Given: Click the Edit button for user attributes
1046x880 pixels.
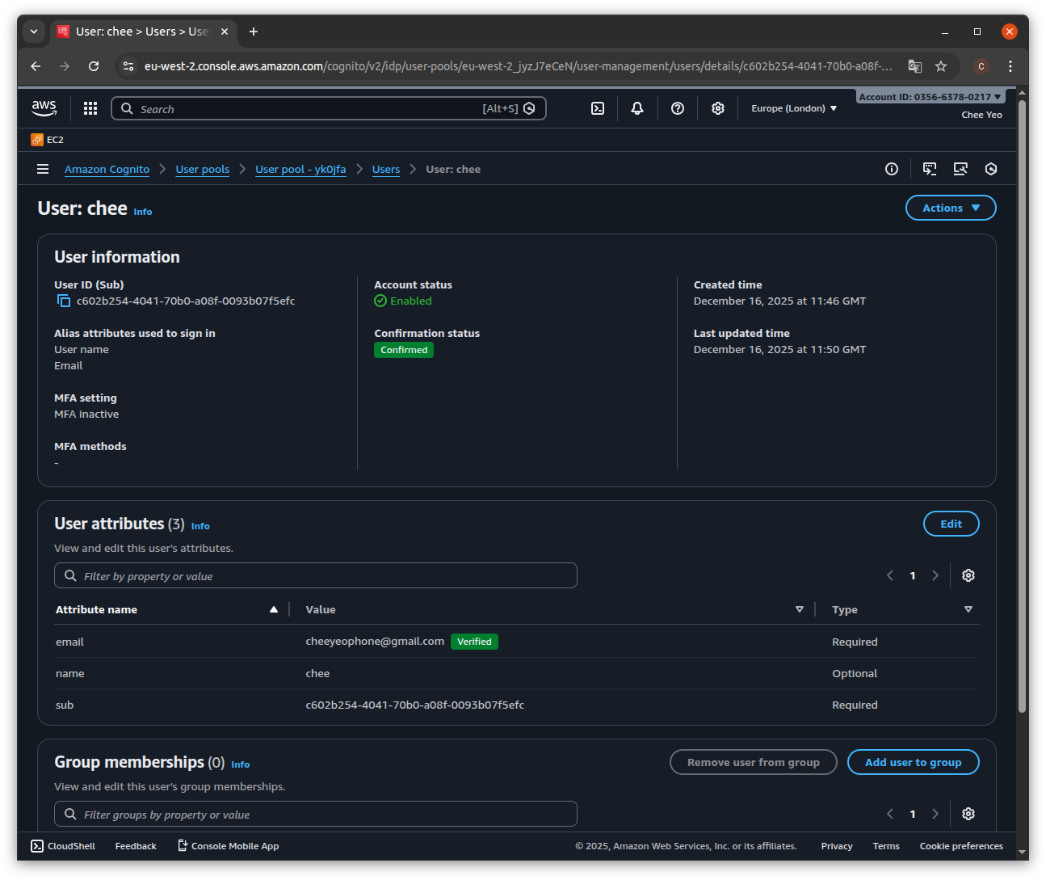Looking at the screenshot, I should [951, 523].
